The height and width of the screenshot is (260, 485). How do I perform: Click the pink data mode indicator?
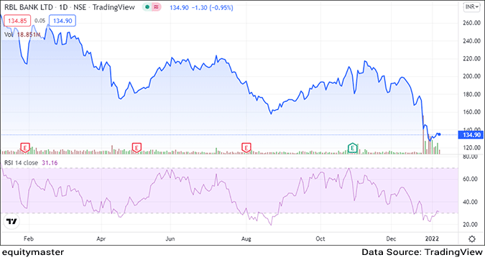pos(156,7)
